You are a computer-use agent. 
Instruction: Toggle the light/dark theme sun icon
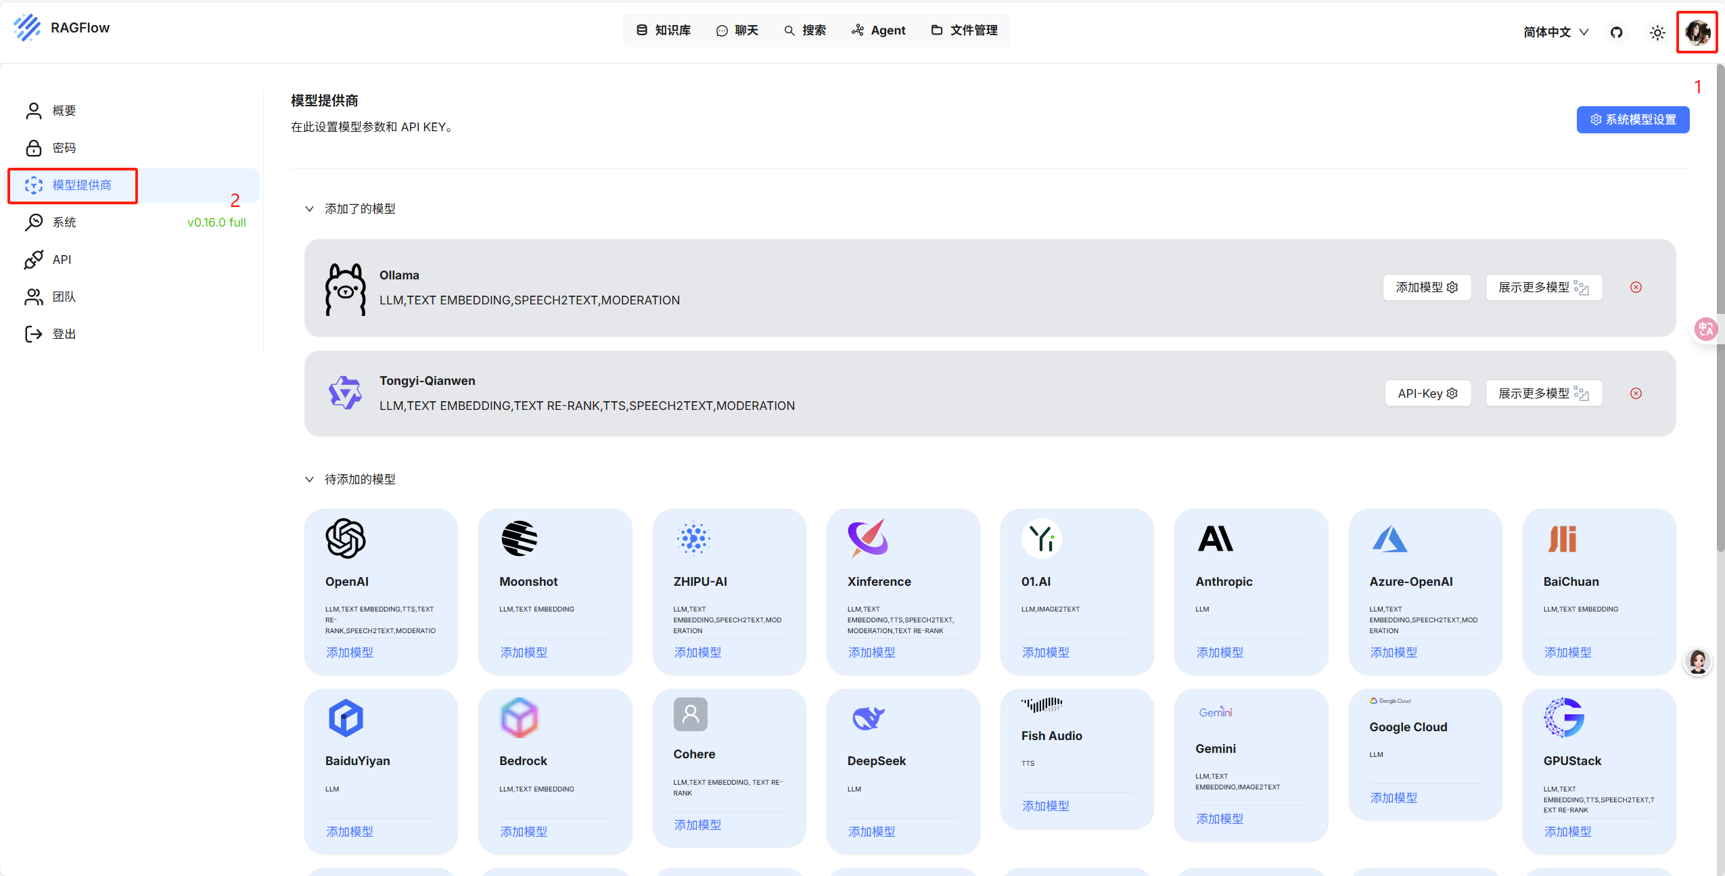tap(1657, 32)
